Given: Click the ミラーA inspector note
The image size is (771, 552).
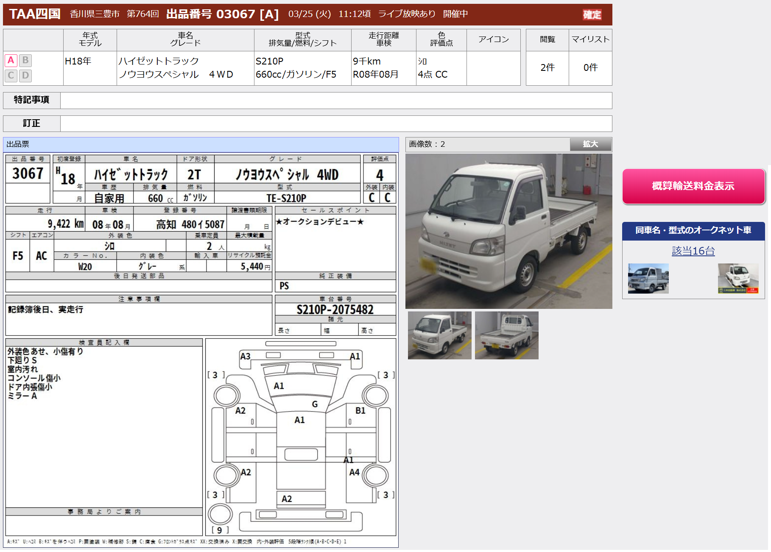Looking at the screenshot, I should click(x=22, y=396).
